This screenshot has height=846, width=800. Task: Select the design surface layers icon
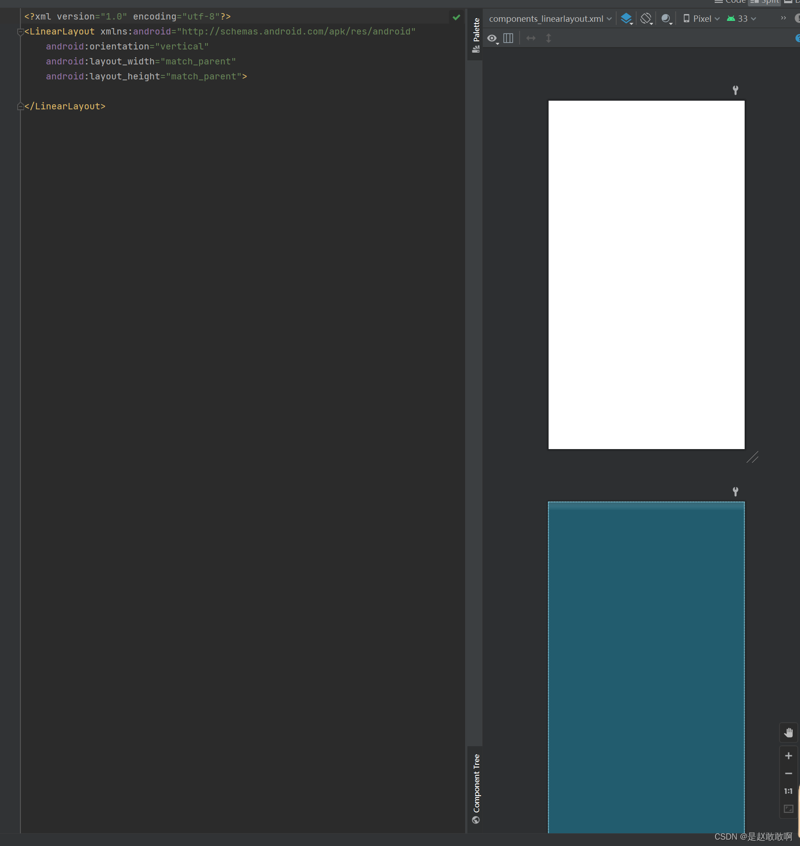pyautogui.click(x=627, y=18)
